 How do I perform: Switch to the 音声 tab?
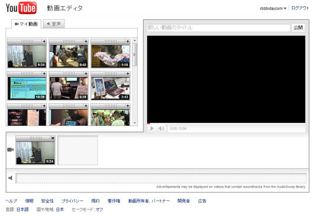(x=54, y=24)
